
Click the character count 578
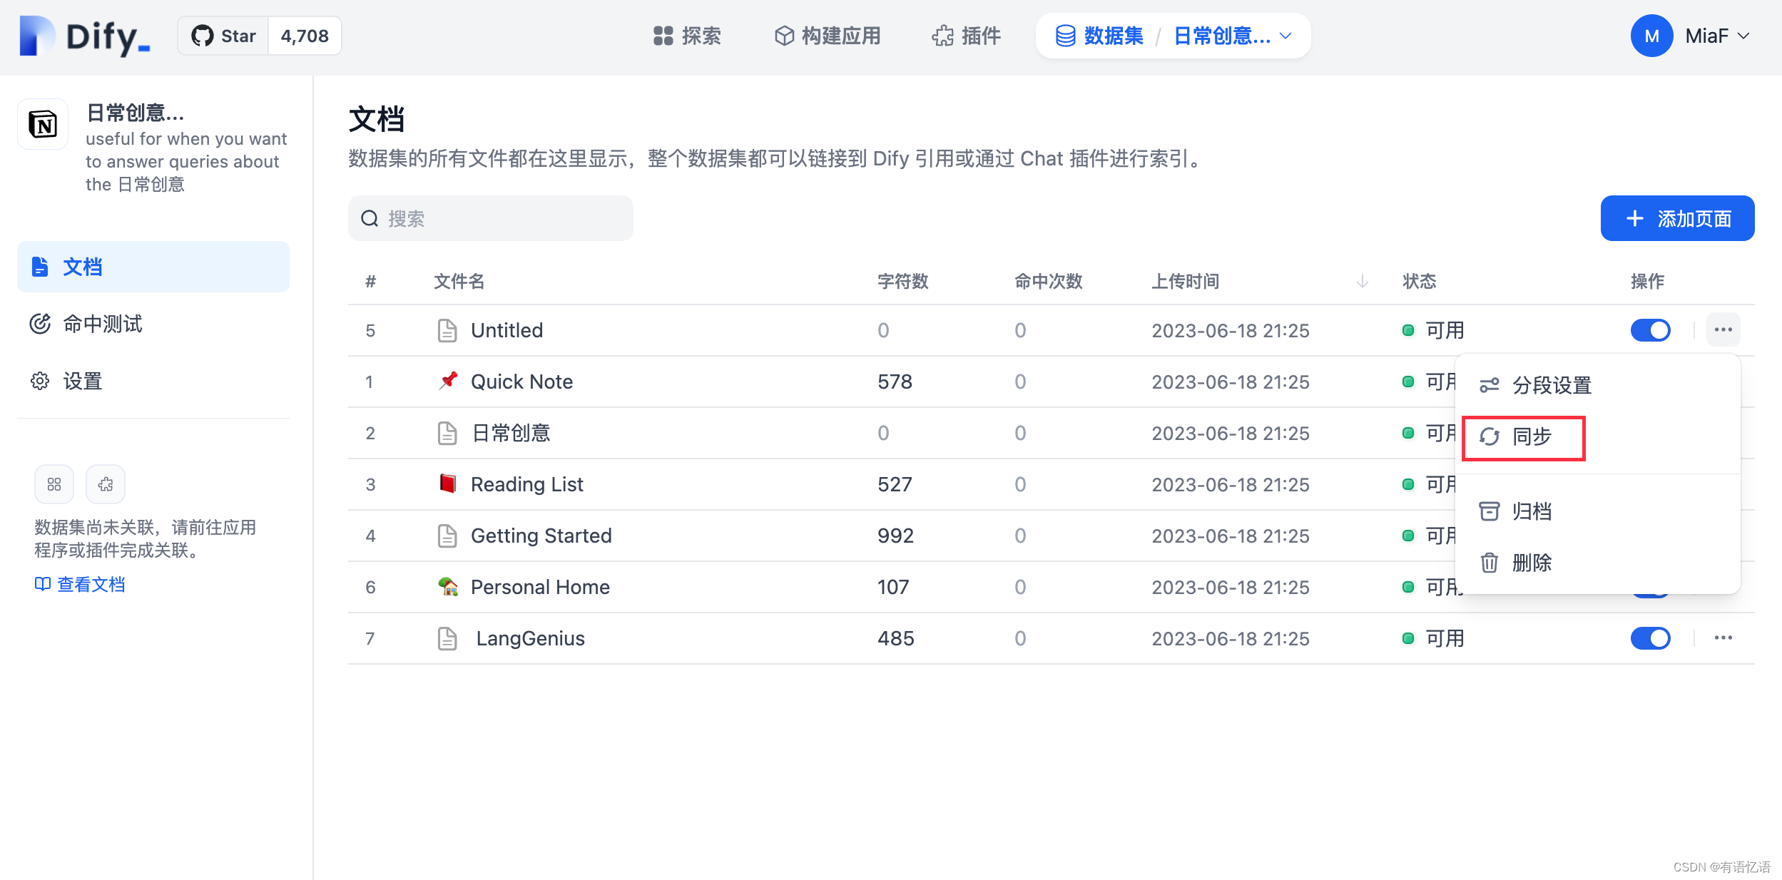tap(895, 382)
